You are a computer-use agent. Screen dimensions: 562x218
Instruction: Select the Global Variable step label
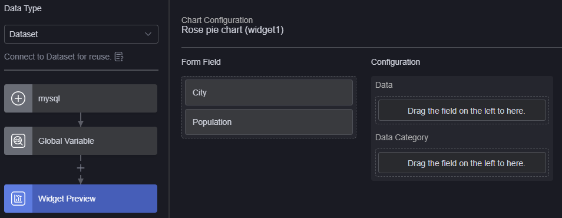pos(67,141)
